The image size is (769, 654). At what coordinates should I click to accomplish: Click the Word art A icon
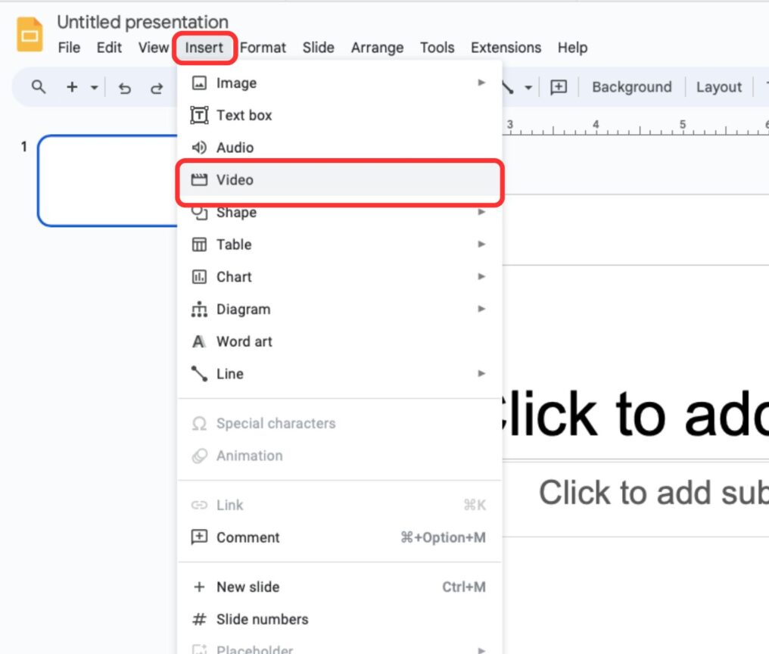(x=199, y=341)
